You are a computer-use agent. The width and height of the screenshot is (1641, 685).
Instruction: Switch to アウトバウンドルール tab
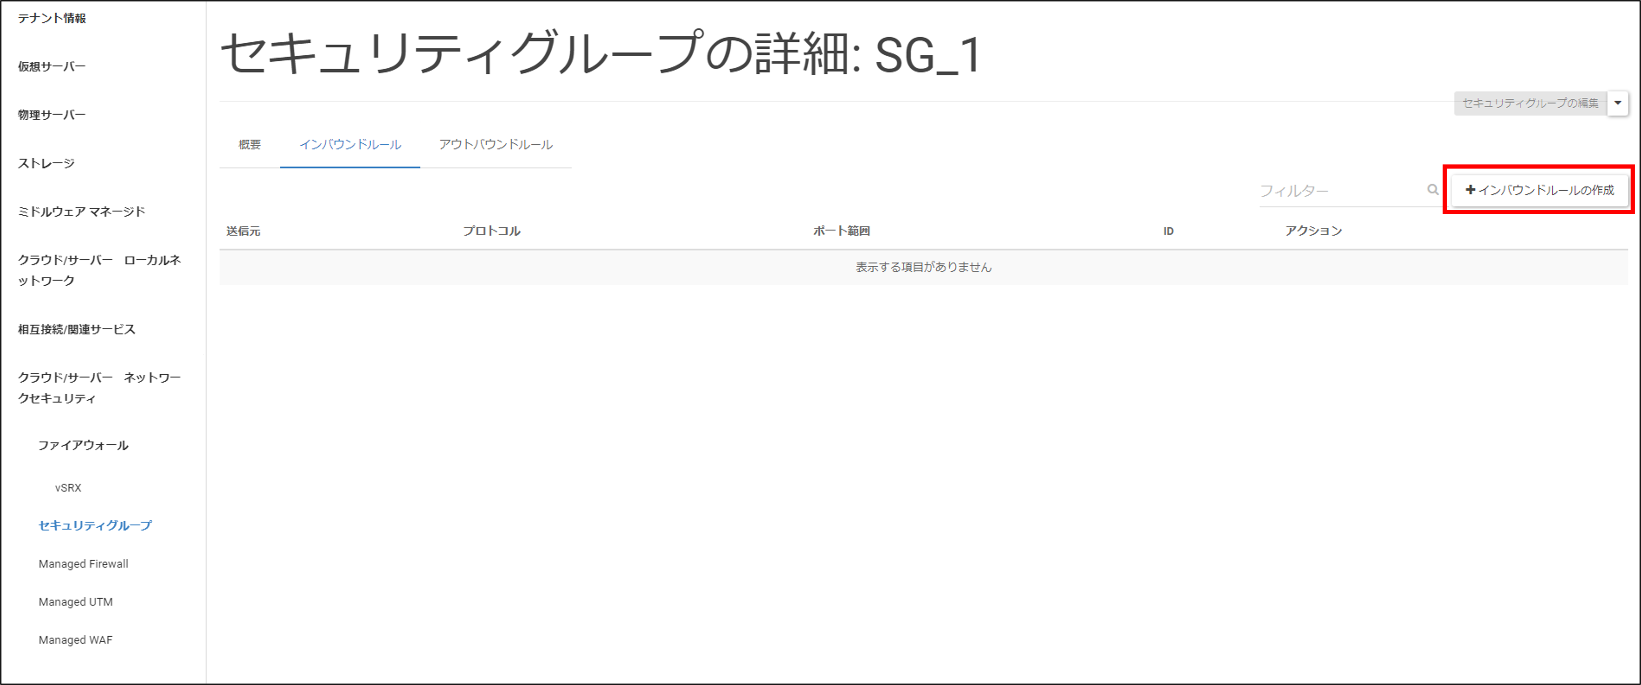[x=496, y=144]
